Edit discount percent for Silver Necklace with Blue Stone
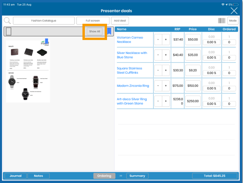 click(212, 57)
